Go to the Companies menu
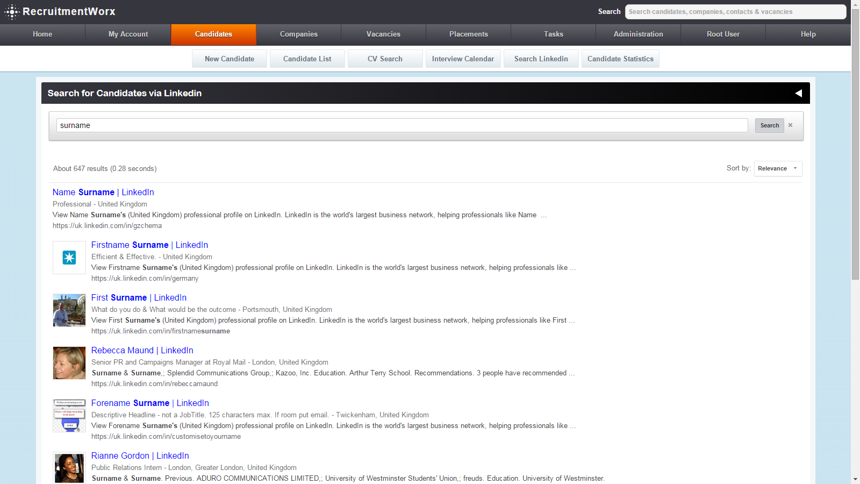The width and height of the screenshot is (860, 484). (299, 34)
